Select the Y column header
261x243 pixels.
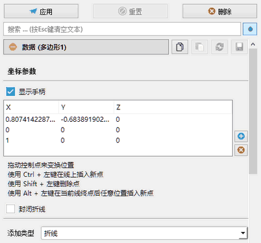[x=86, y=107]
